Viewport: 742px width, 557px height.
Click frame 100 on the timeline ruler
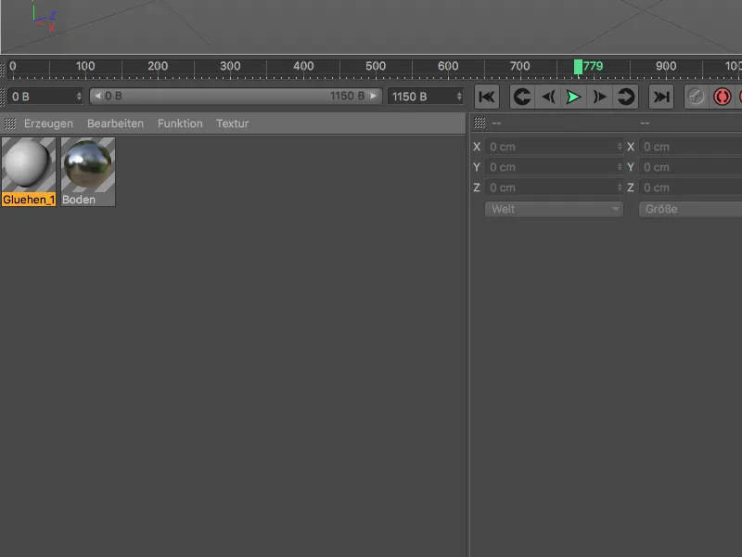pos(85,66)
